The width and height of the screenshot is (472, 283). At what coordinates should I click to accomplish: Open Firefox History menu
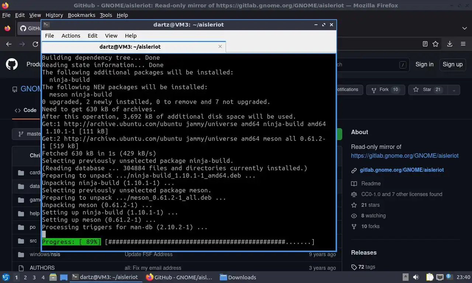click(x=54, y=15)
